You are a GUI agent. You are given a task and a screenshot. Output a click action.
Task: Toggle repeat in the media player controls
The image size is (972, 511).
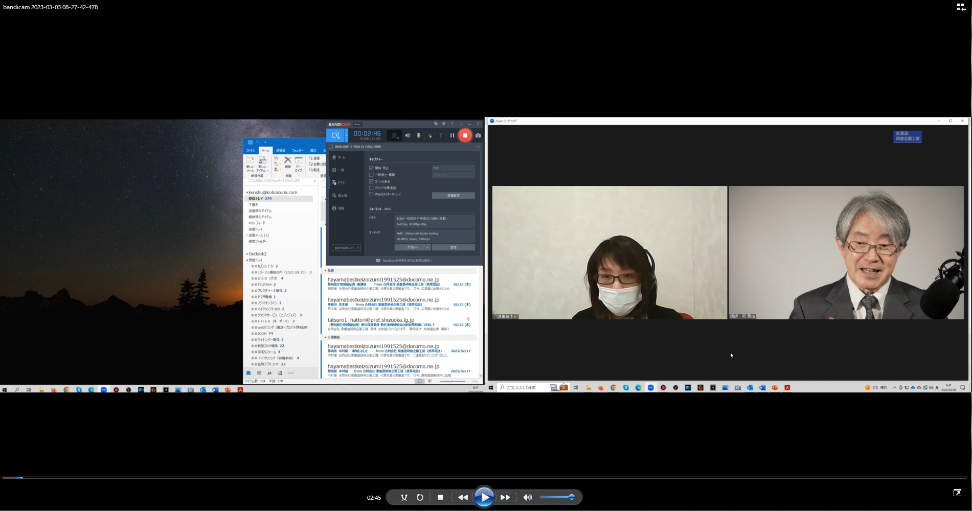(x=420, y=497)
